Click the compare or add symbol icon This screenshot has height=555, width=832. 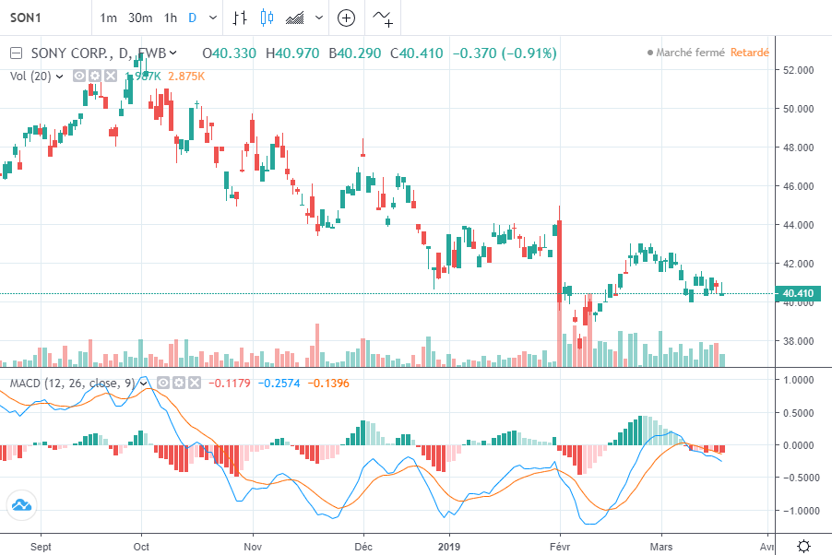point(346,18)
